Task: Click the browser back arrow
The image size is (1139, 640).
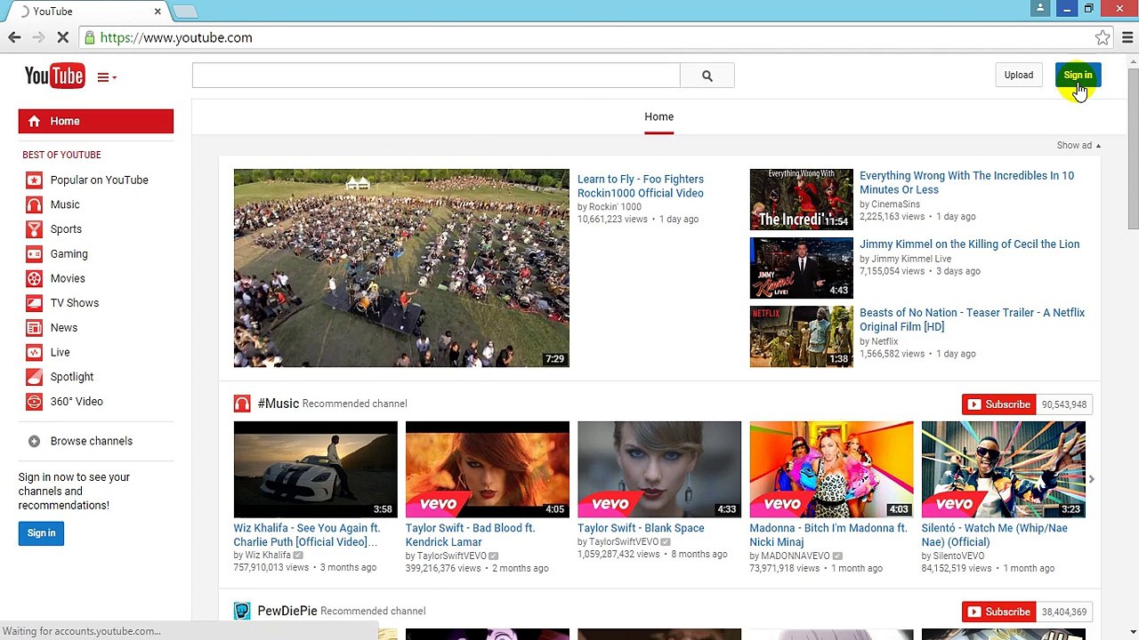Action: [14, 37]
